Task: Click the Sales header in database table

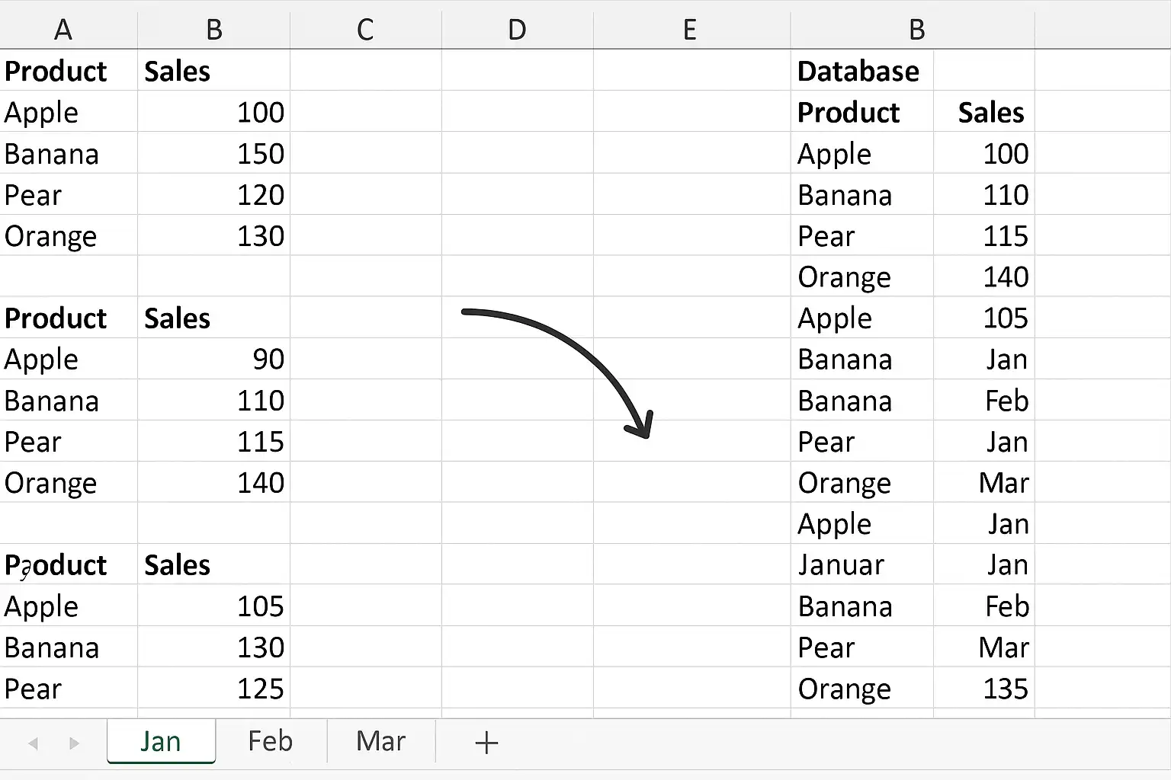Action: [x=983, y=112]
